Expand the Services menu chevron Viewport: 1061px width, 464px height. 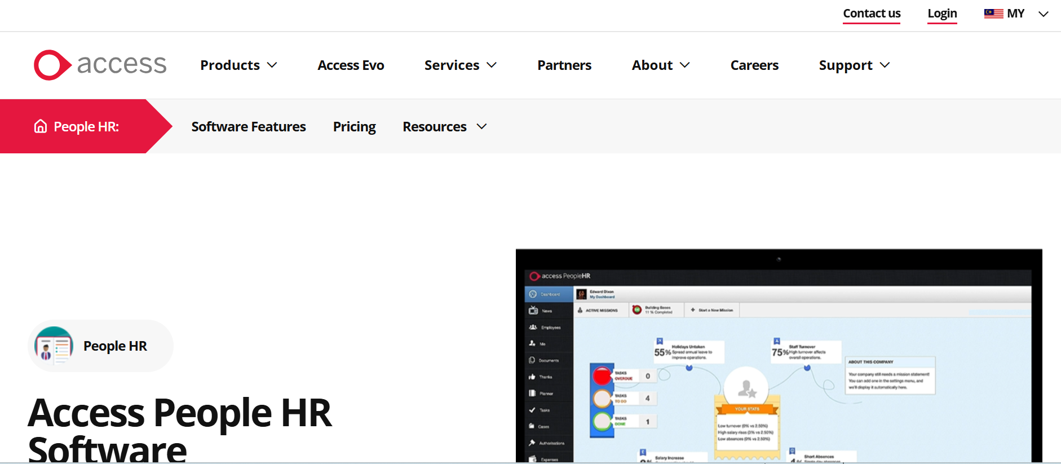click(492, 65)
